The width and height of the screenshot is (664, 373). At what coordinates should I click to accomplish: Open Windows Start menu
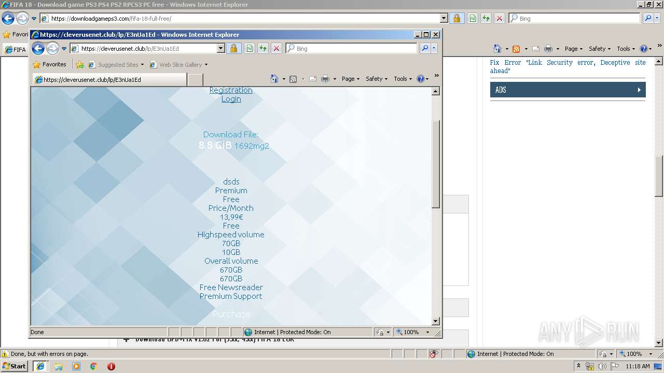[15, 366]
